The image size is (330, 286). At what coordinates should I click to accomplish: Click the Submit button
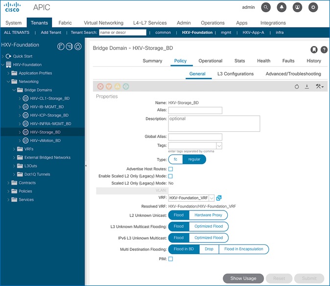(309, 278)
